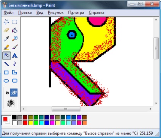Open the Палитра menu

click(x=76, y=13)
